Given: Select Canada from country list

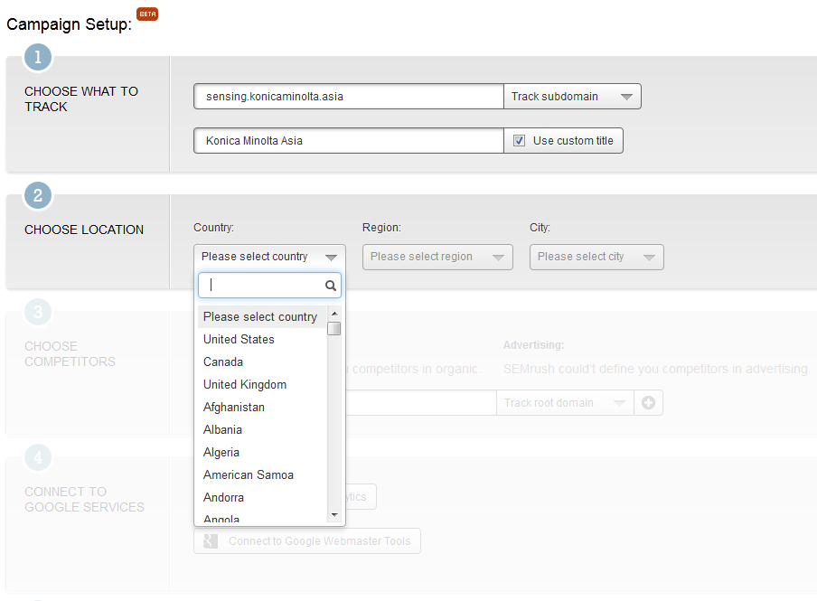Looking at the screenshot, I should 262,362.
